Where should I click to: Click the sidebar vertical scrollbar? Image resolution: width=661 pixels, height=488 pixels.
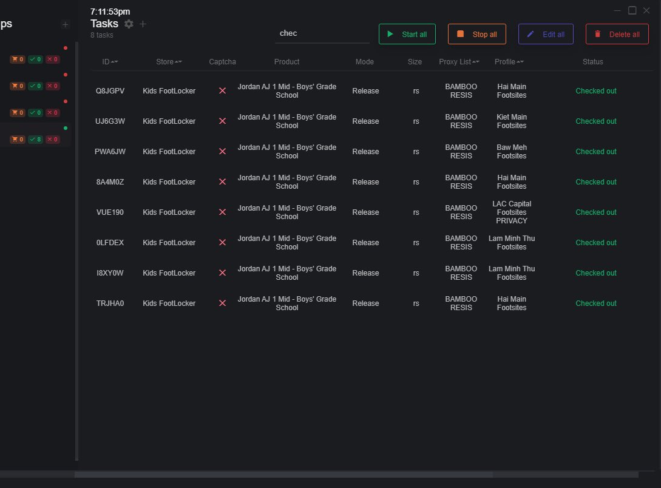click(76, 251)
